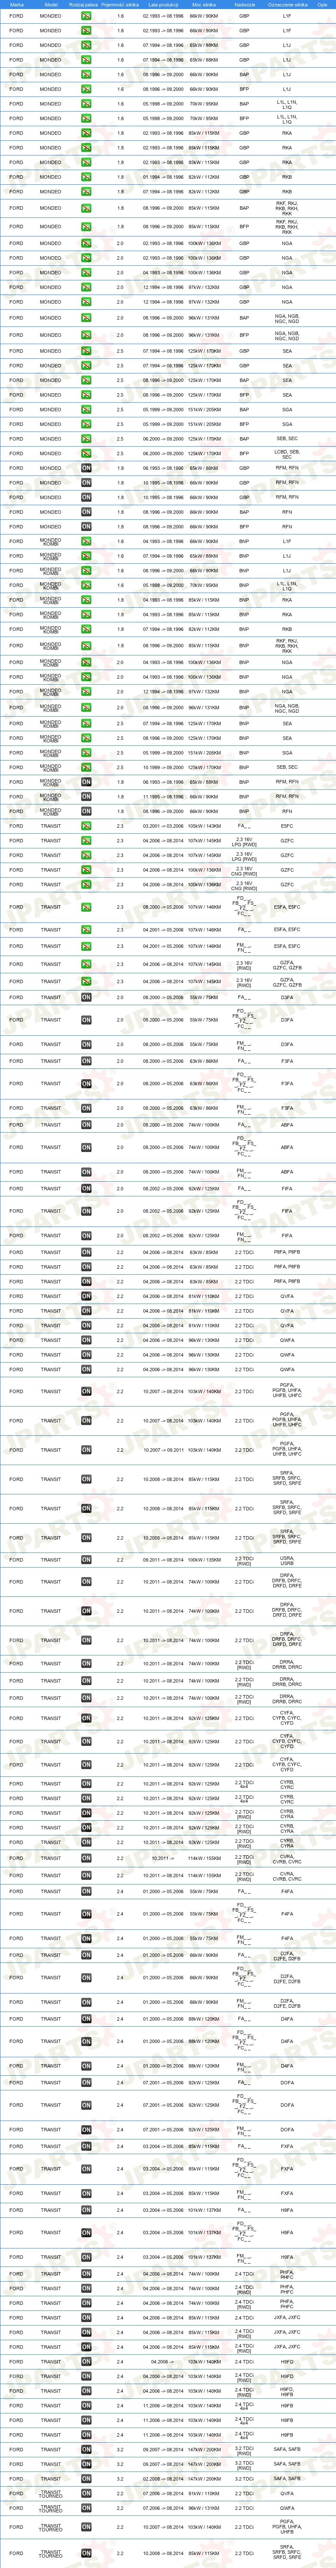The image size is (336, 2568).
Task: Click the diesel icon in the Mondeo Kombi RFN-only row
Action: coord(86,811)
